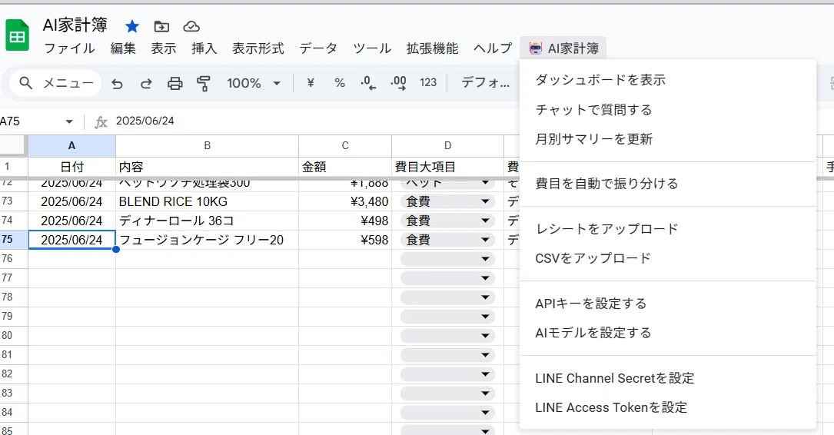Open the 挿入 menu

[204, 48]
